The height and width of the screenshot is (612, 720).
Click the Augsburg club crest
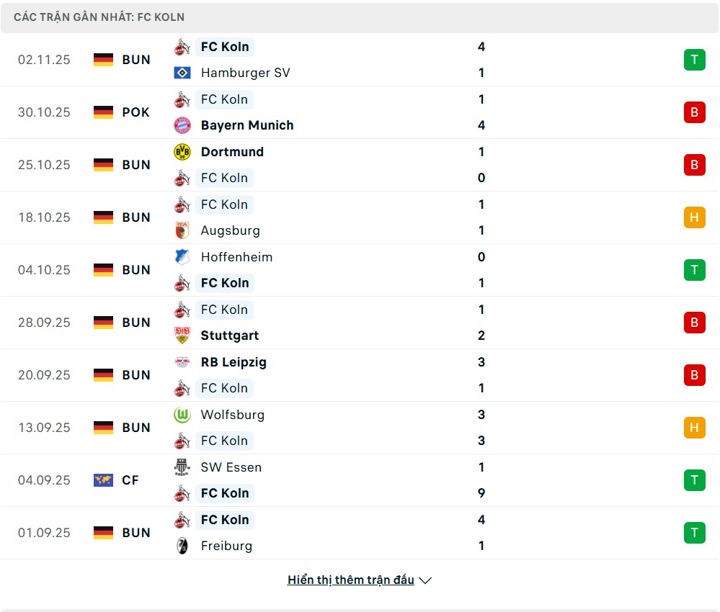pyautogui.click(x=182, y=230)
